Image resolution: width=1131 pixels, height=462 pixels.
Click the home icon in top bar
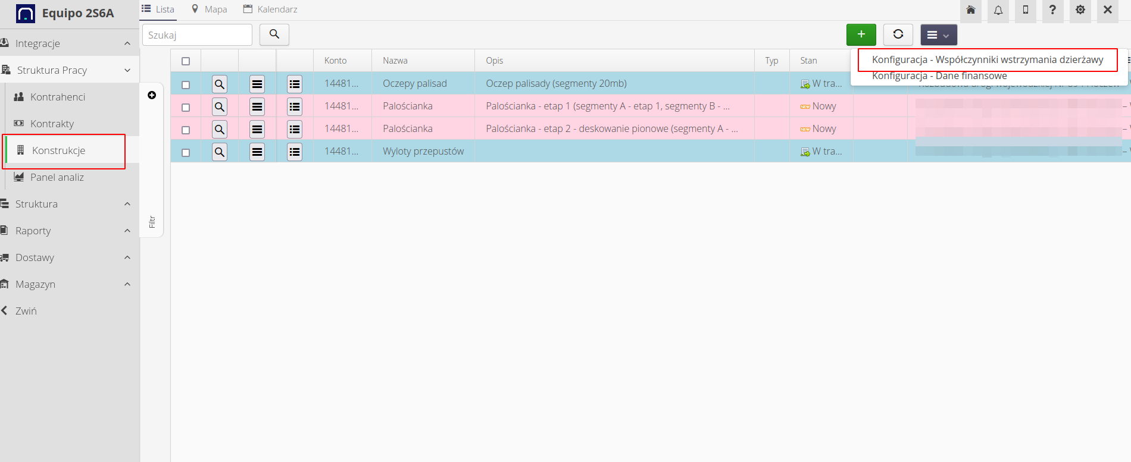coord(971,10)
